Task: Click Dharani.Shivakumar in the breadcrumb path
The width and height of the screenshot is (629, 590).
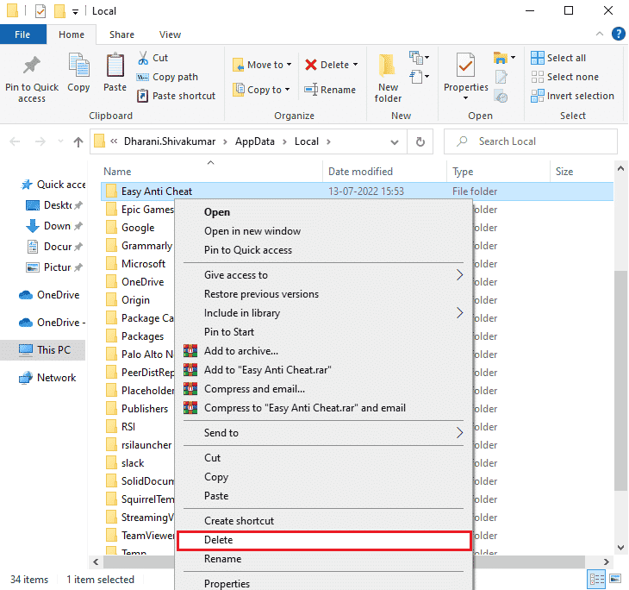Action: point(170,141)
